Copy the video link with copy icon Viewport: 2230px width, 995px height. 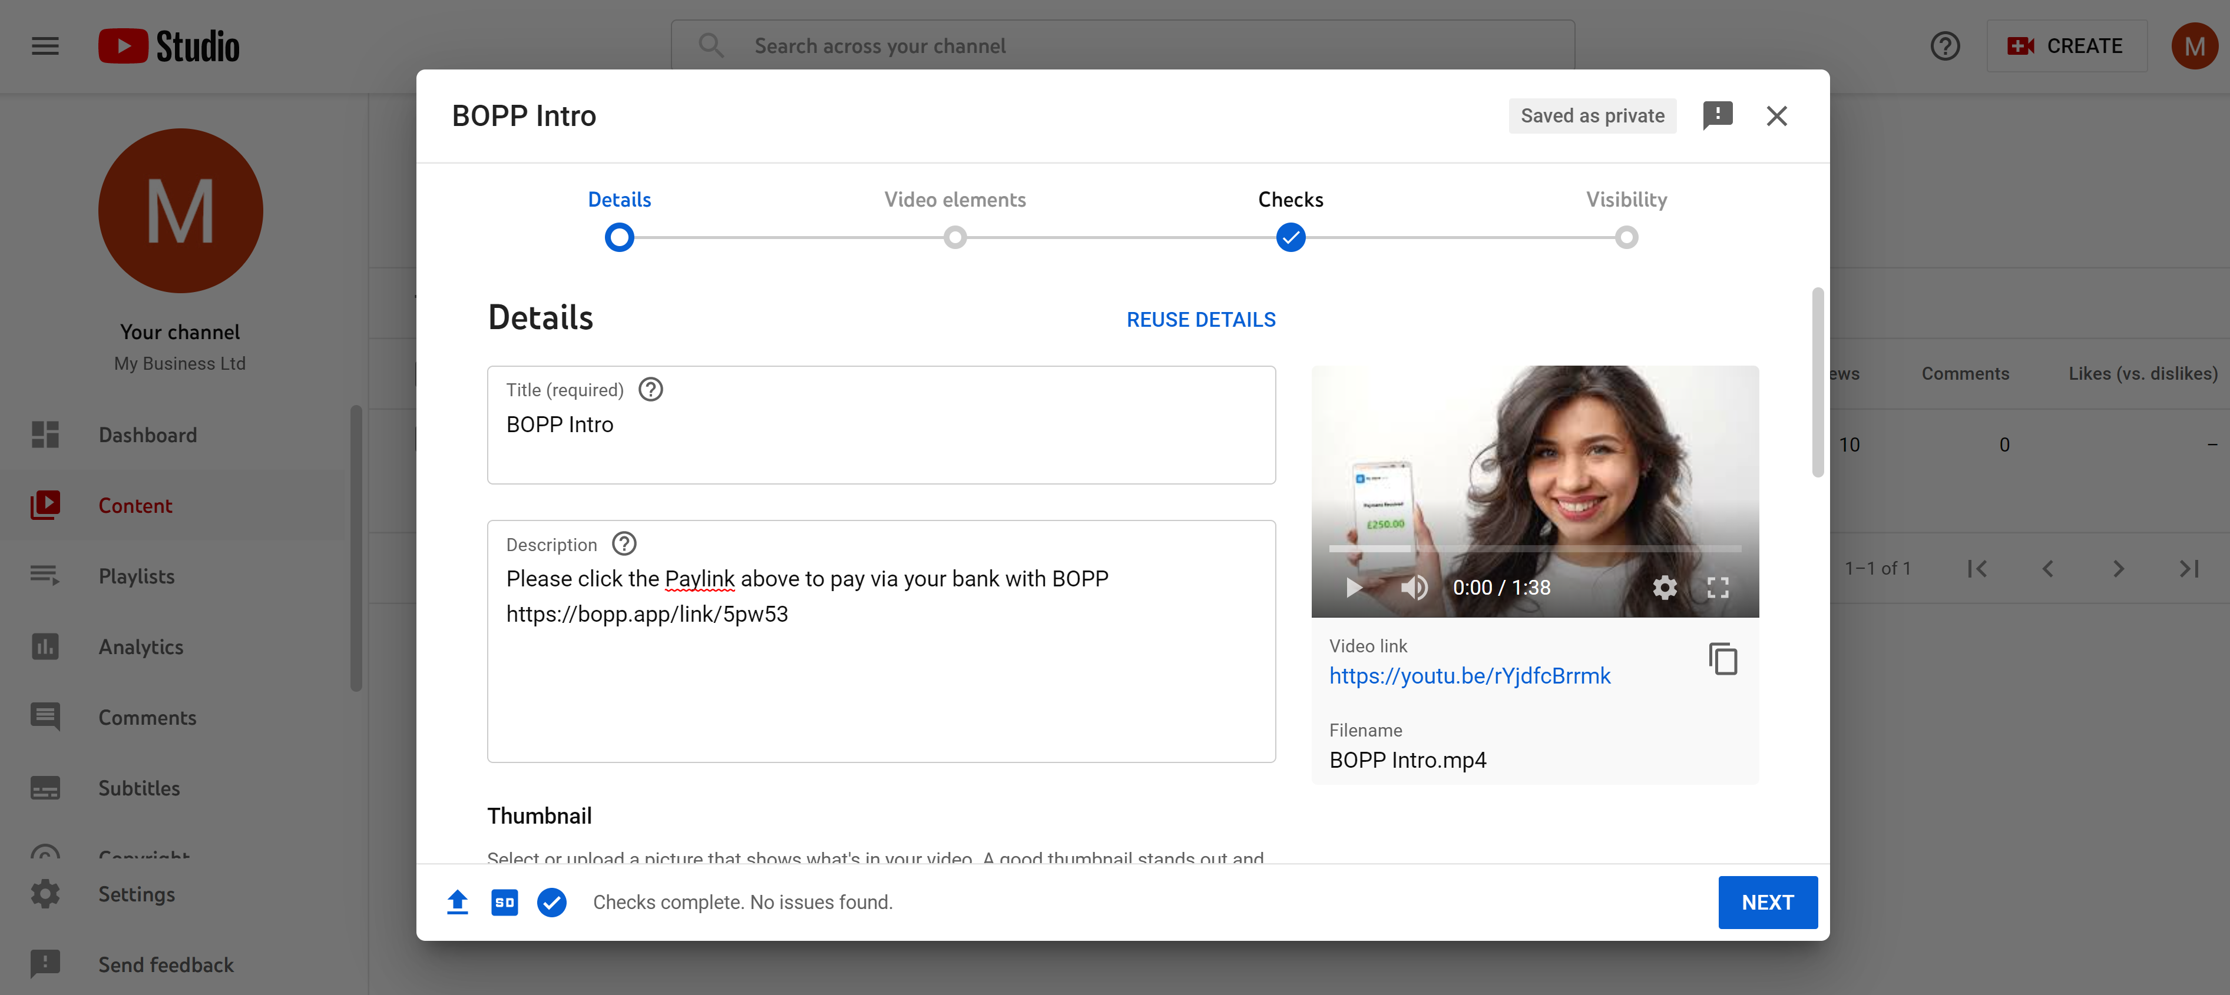pos(1723,658)
